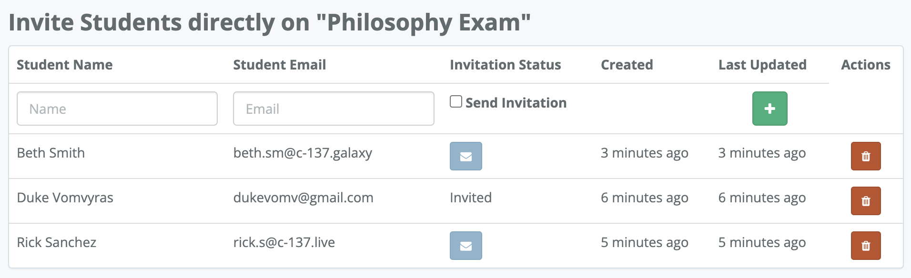Click the Philosophy Exam page heading
Image resolution: width=911 pixels, height=278 pixels.
pos(270,22)
